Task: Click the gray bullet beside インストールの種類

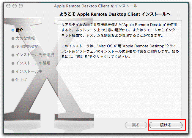Action: pos(13,63)
